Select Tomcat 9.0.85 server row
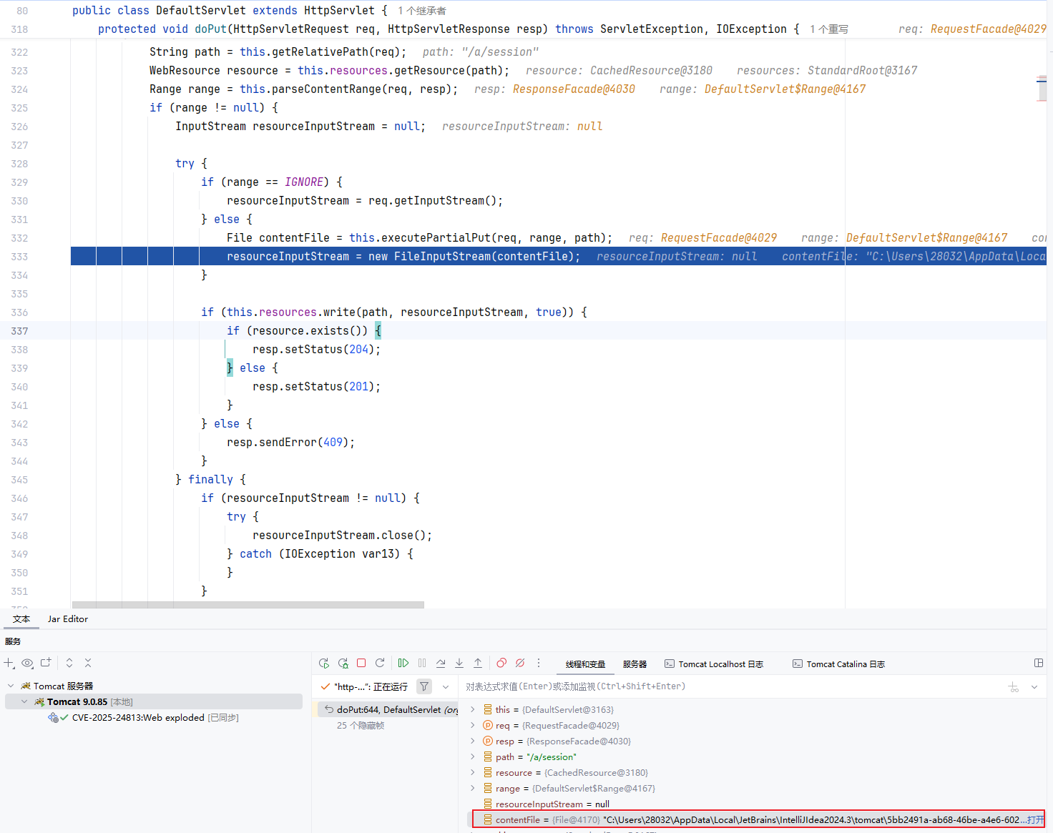 point(154,701)
